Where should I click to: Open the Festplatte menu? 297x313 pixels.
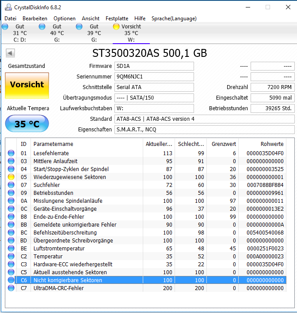pyautogui.click(x=117, y=19)
